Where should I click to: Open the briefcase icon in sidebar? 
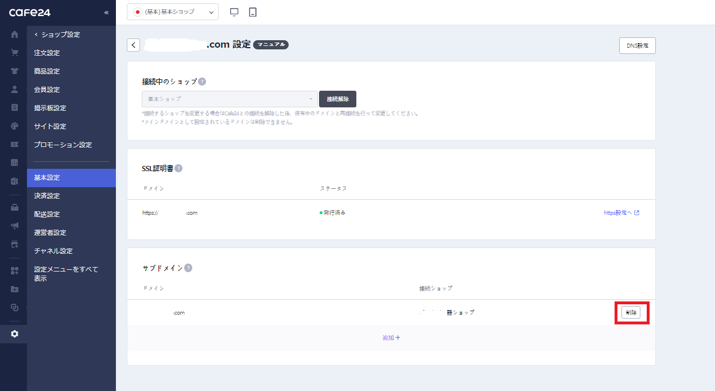(x=14, y=207)
